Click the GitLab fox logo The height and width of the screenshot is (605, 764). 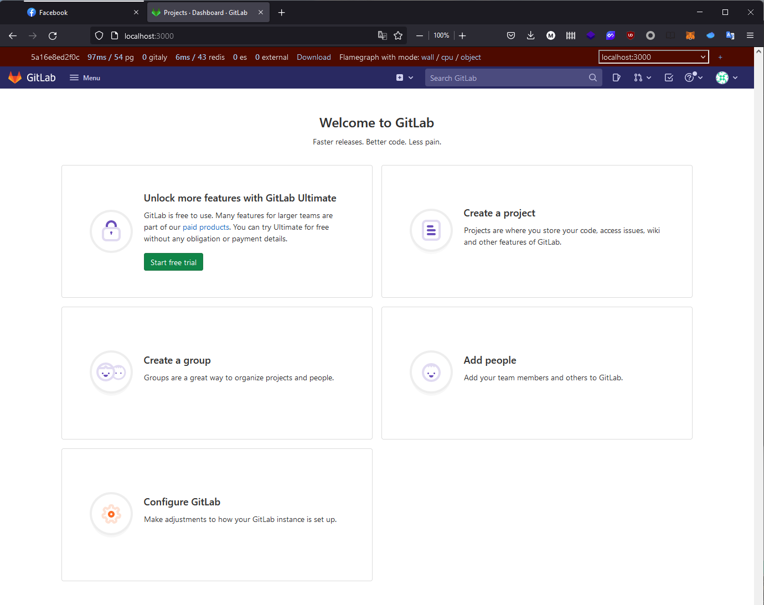pos(15,77)
